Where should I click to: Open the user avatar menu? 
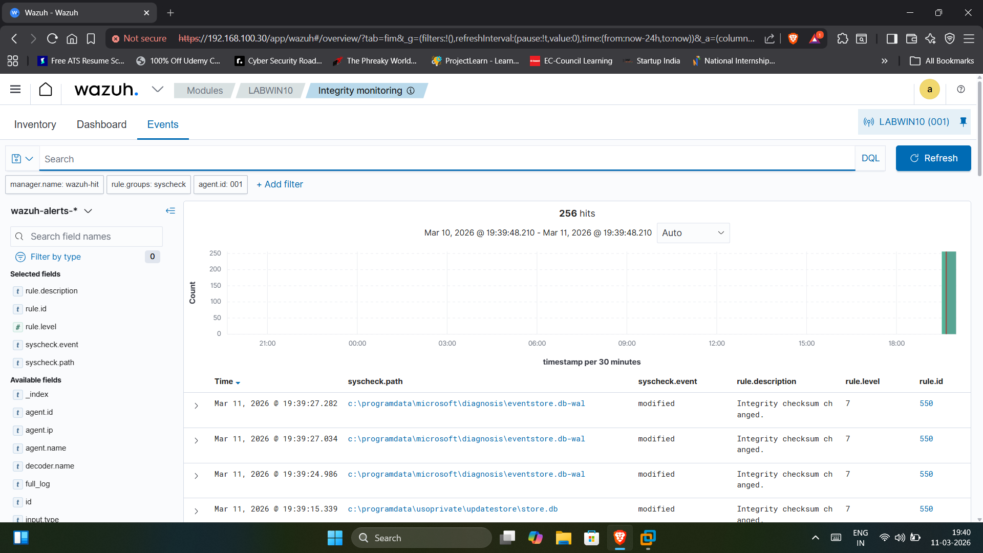[930, 90]
